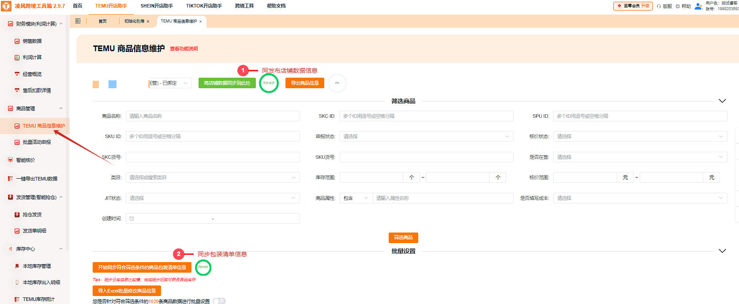The width and height of the screenshot is (739, 304).
Task: Click the 本地库存出入明细 sidebar icon
Action: [17, 282]
